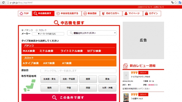Select the 東海 region button
Viewport: 182px width, 102px height.
coord(107,79)
